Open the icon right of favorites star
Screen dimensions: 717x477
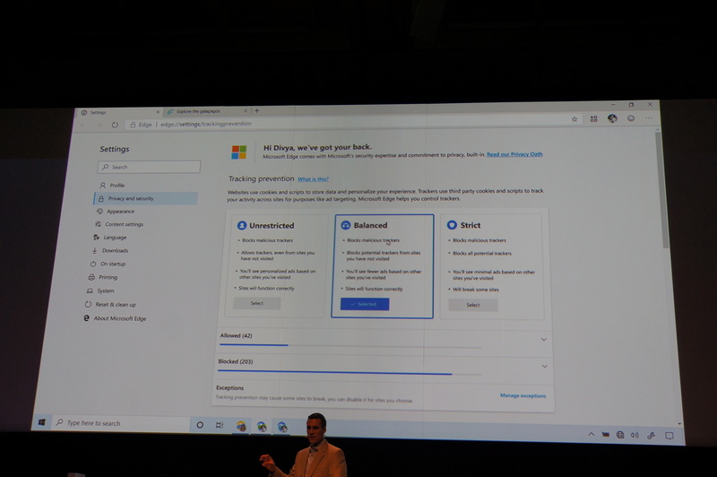tap(593, 119)
